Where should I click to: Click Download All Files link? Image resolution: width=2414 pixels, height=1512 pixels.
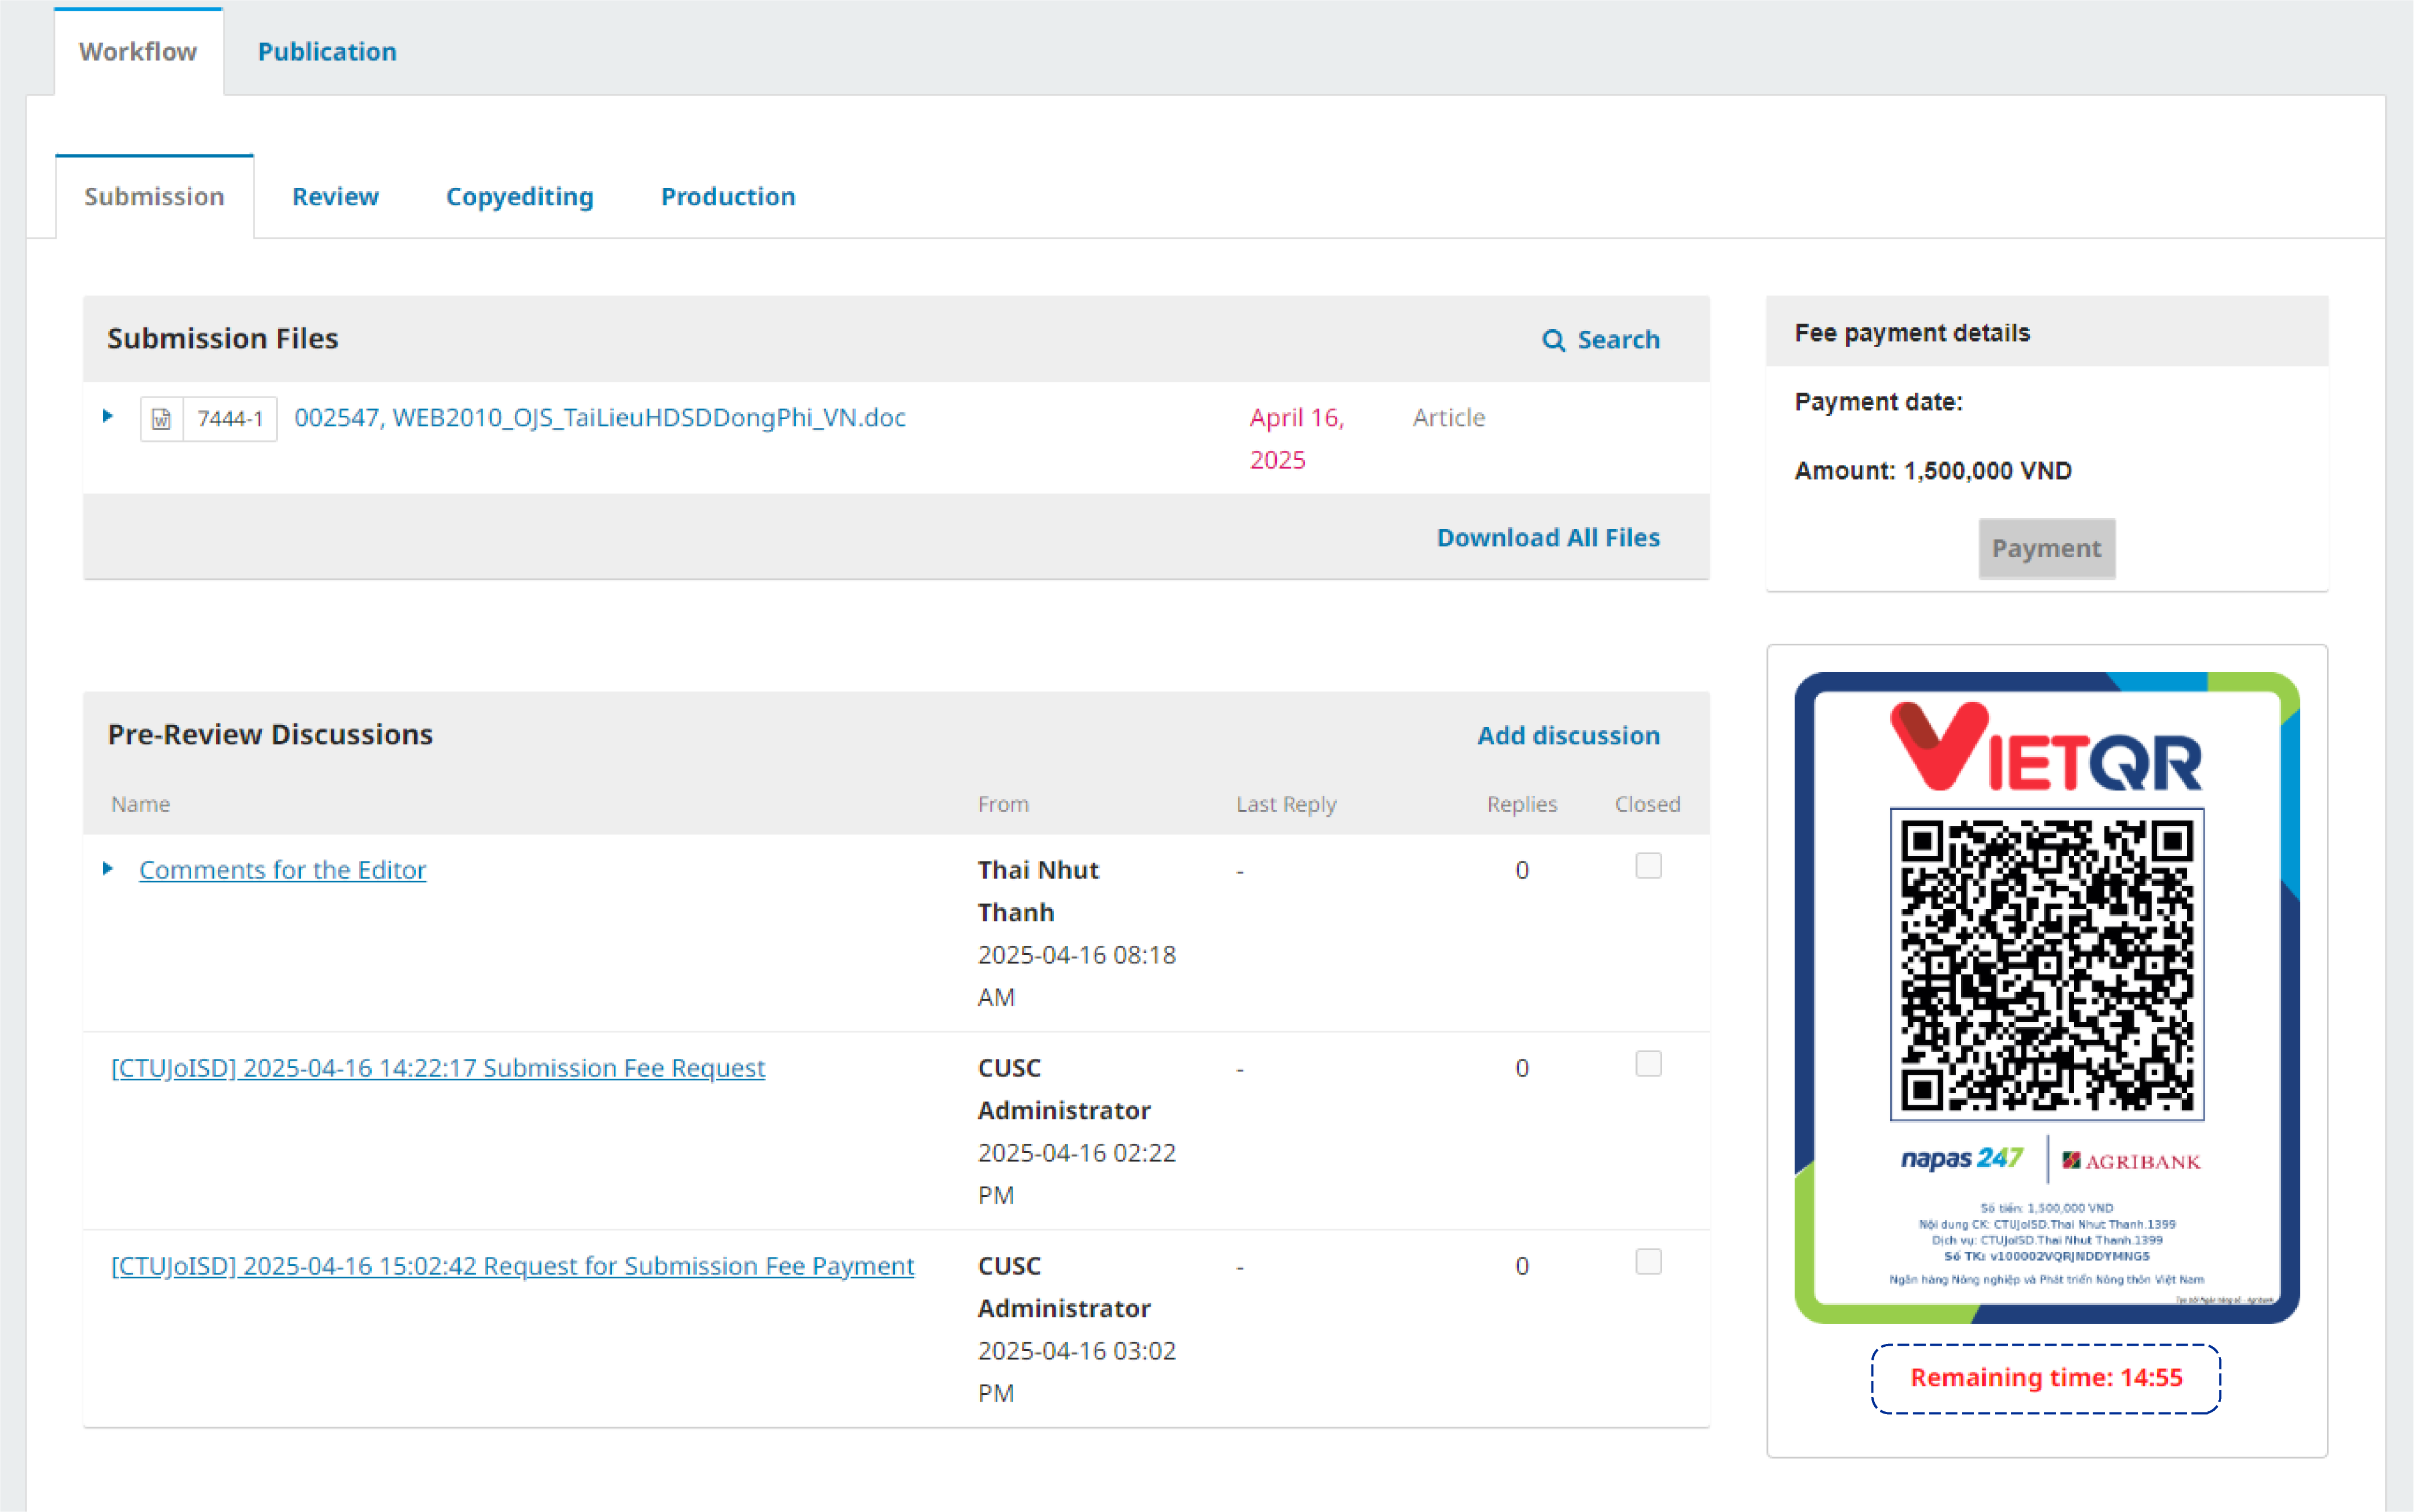(1548, 538)
